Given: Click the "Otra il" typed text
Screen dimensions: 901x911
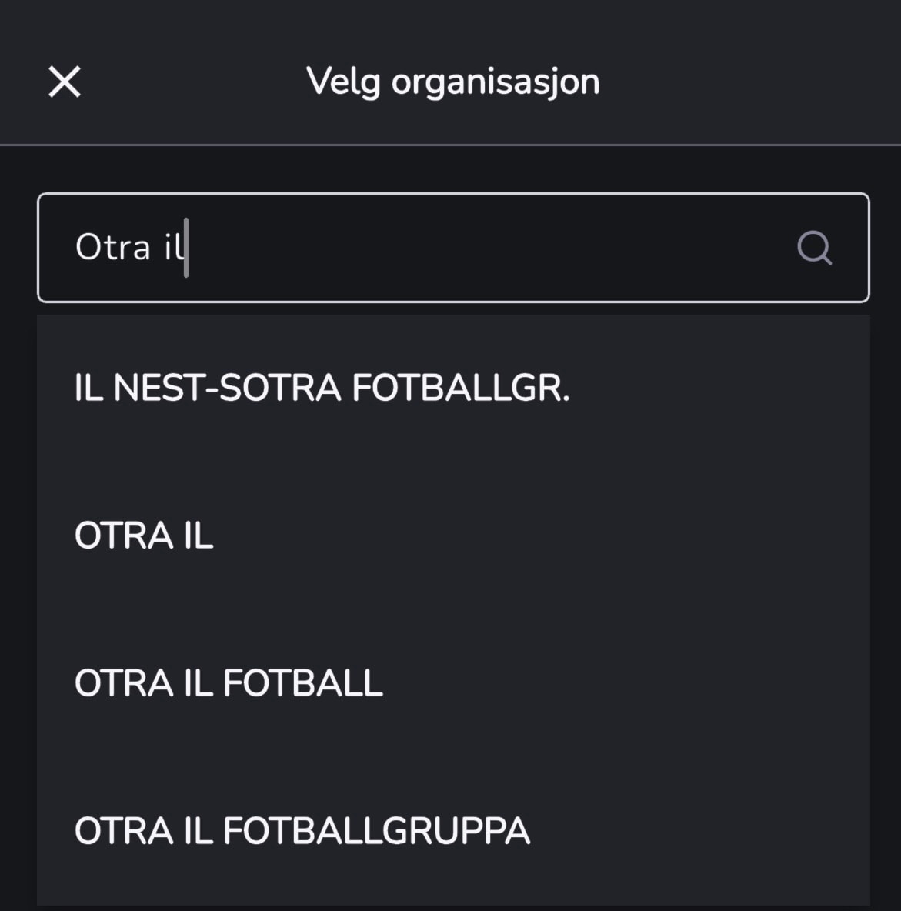Looking at the screenshot, I should click(x=129, y=248).
